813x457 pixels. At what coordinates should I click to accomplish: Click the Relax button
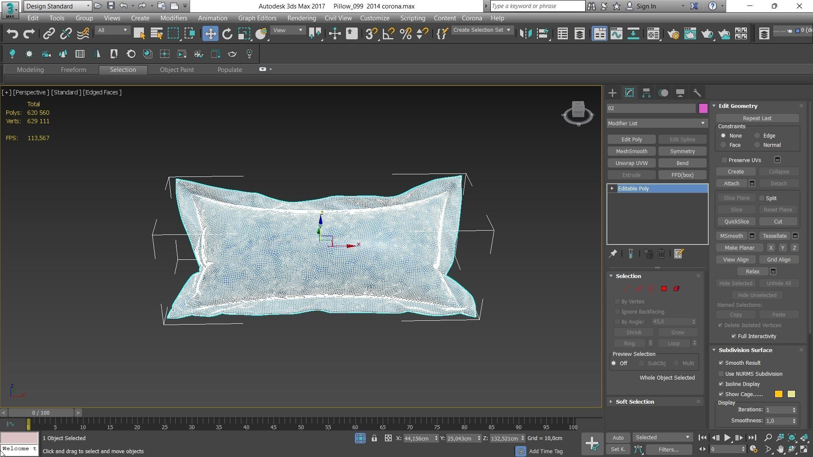coord(752,272)
